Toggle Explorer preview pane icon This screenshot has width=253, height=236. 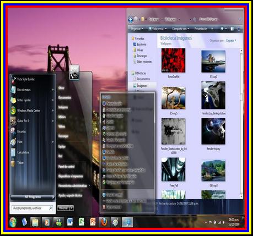click(232, 29)
